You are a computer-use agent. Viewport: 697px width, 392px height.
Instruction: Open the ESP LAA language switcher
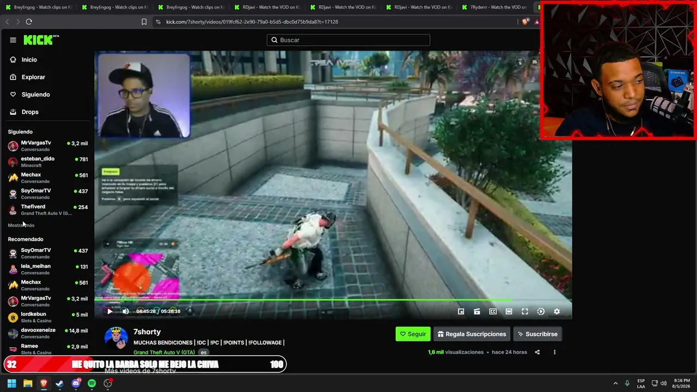(x=641, y=383)
